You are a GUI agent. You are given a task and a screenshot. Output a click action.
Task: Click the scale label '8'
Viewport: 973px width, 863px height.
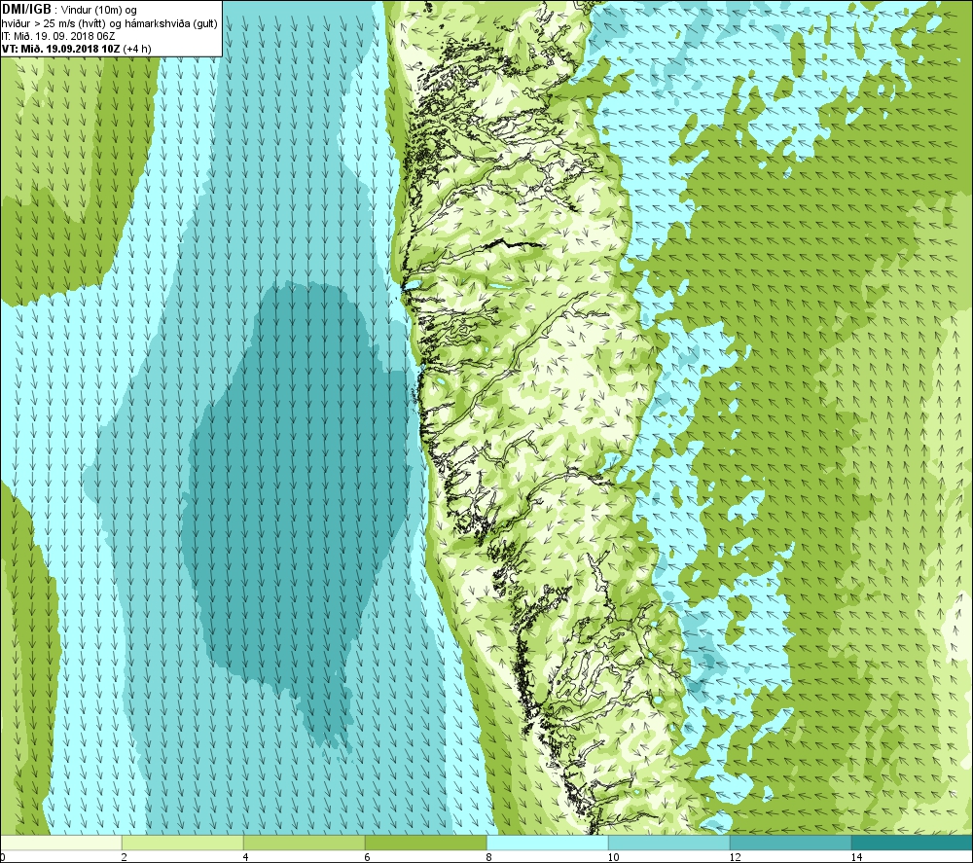pyautogui.click(x=489, y=857)
